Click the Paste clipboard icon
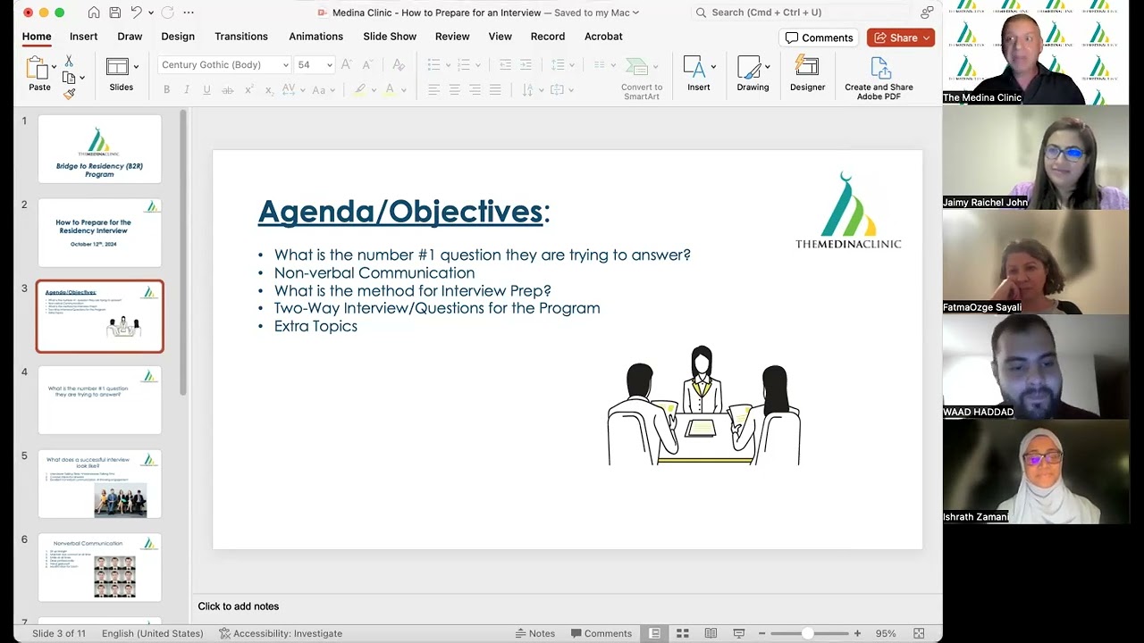The width and height of the screenshot is (1144, 643). 38,69
